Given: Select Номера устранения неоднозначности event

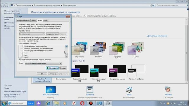Looking at the screenshot, I should (x=39, y=48).
